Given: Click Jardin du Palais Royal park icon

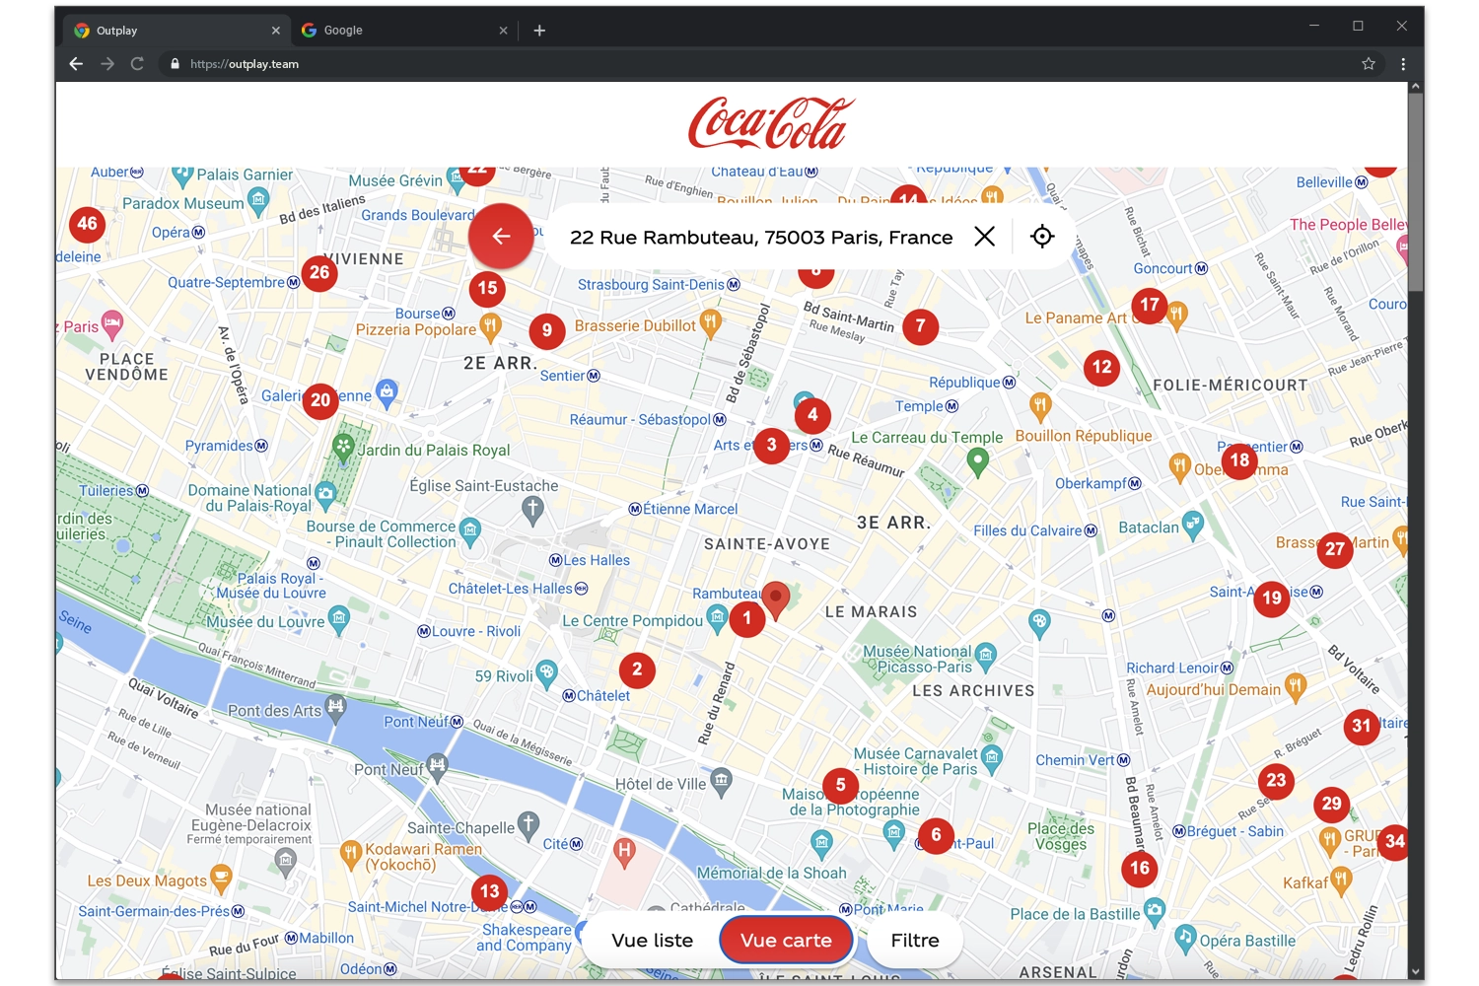Looking at the screenshot, I should [x=343, y=449].
